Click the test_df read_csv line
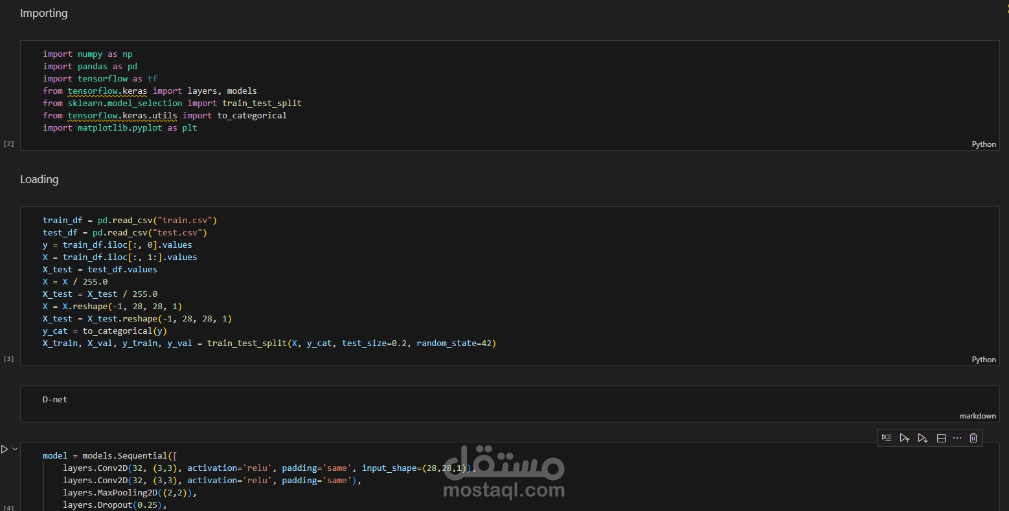The width and height of the screenshot is (1009, 511). 125,233
